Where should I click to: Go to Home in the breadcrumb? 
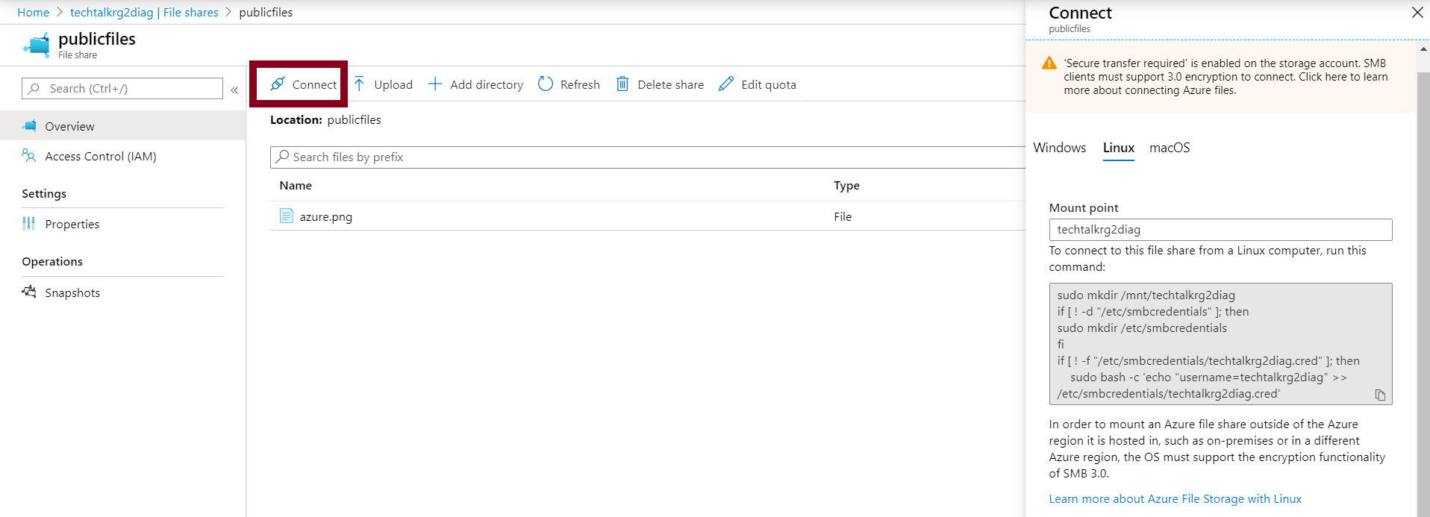[33, 12]
